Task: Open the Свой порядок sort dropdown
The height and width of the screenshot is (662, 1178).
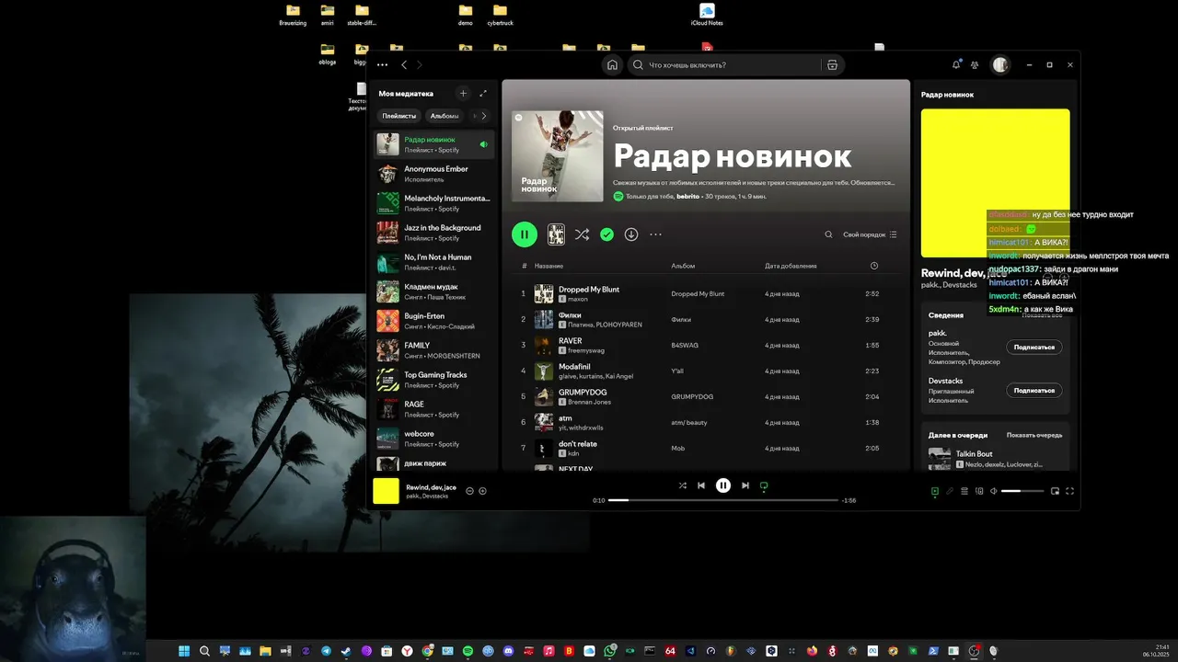Action: (870, 234)
